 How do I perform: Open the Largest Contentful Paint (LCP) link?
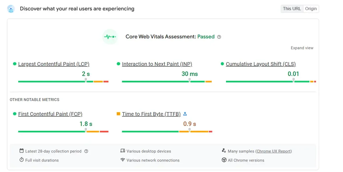[x=54, y=64]
